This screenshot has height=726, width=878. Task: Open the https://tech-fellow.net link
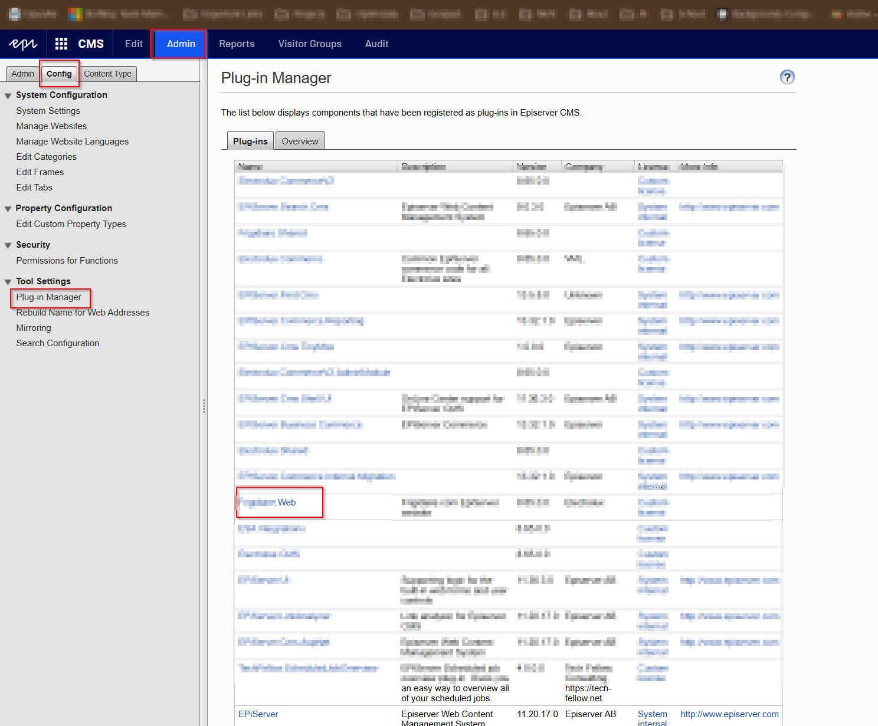588,693
